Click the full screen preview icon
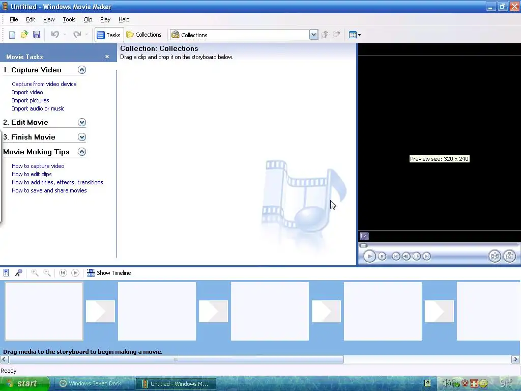The image size is (521, 391). pyautogui.click(x=364, y=236)
